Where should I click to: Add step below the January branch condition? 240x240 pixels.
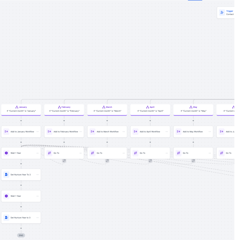point(21,121)
